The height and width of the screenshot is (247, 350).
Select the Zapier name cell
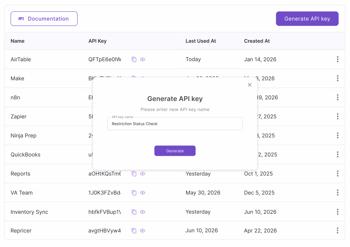19,116
